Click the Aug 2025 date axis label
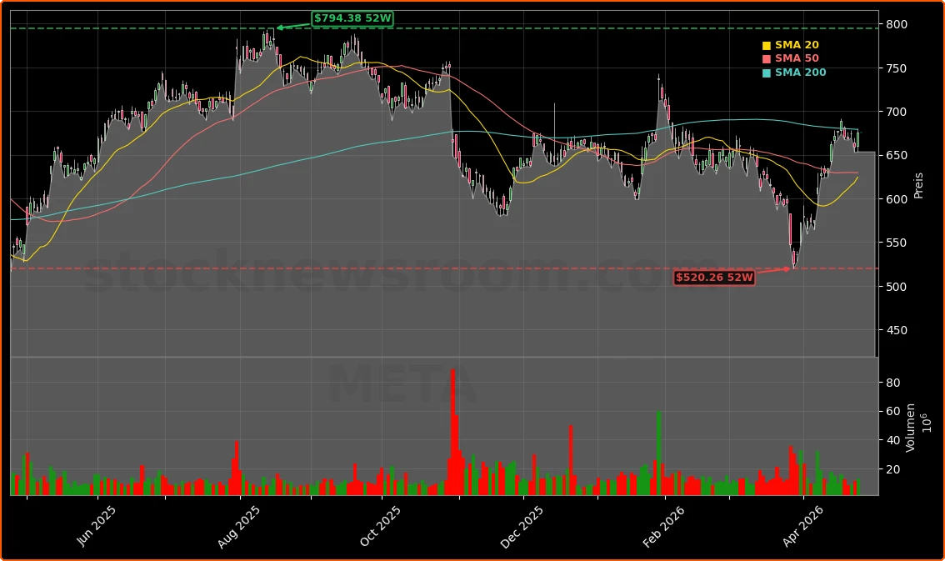The image size is (945, 561). [x=239, y=527]
